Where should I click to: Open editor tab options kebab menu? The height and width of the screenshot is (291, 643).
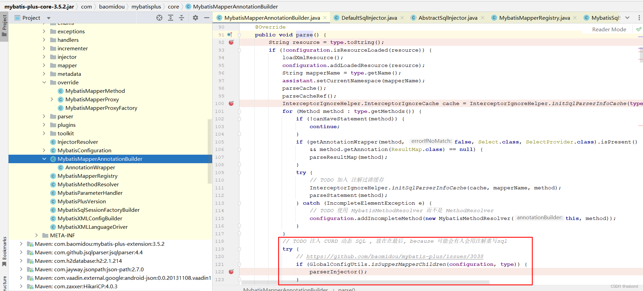pos(639,18)
